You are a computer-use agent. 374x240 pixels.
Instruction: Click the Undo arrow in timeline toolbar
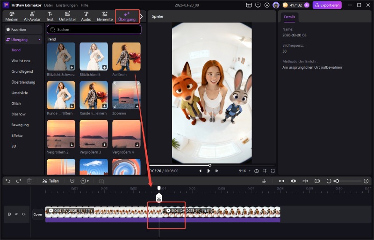[x=8, y=181]
